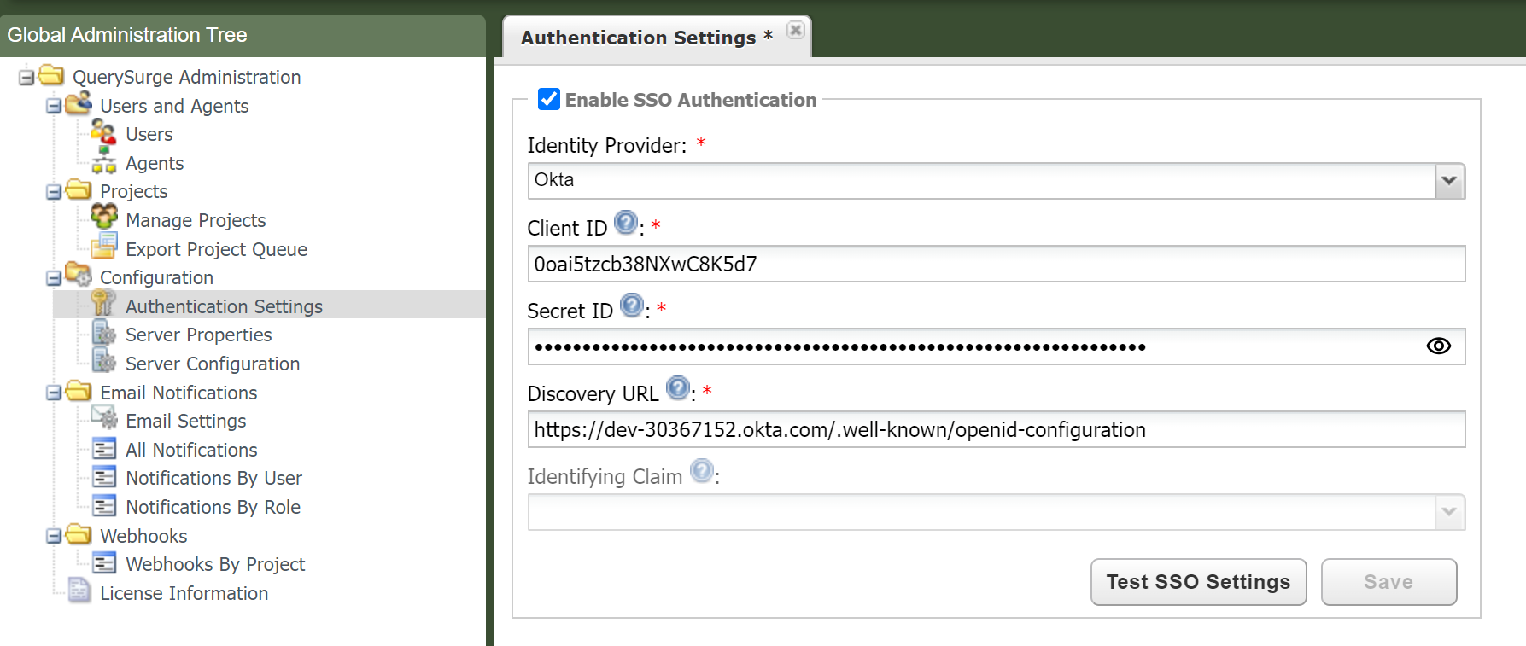The image size is (1526, 646).
Task: Collapse the Users and Agents node
Action: coord(54,107)
